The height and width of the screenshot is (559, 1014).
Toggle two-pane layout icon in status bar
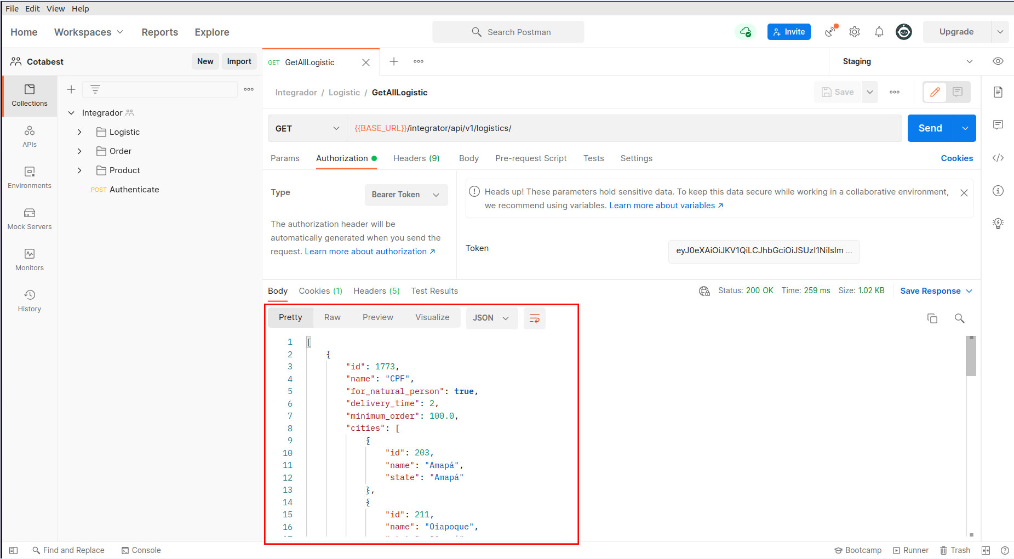point(986,550)
